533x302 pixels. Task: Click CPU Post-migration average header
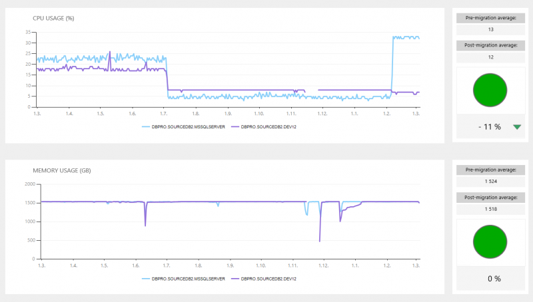tap(490, 46)
